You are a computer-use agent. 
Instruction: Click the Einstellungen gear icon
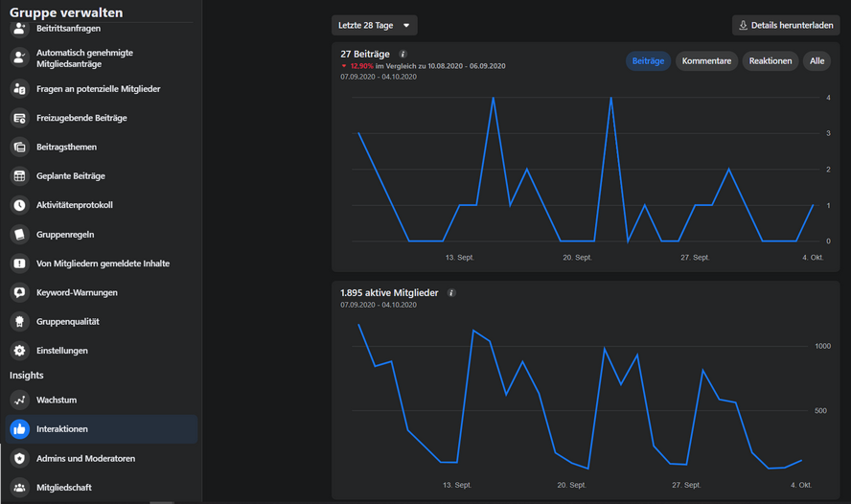click(x=19, y=351)
